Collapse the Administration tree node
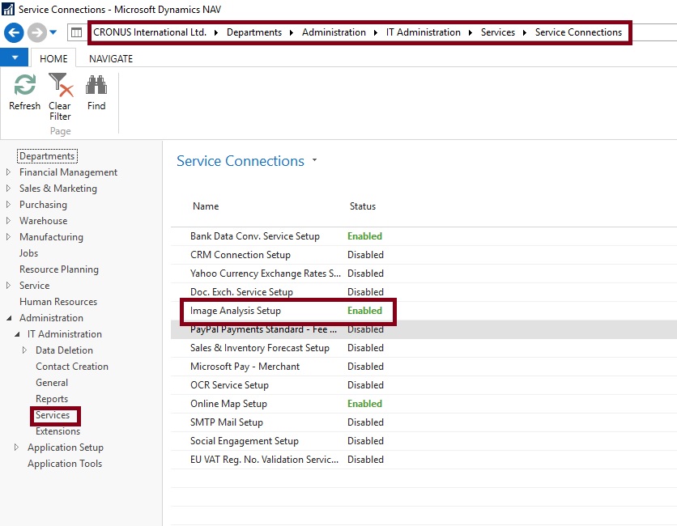 tap(9, 318)
